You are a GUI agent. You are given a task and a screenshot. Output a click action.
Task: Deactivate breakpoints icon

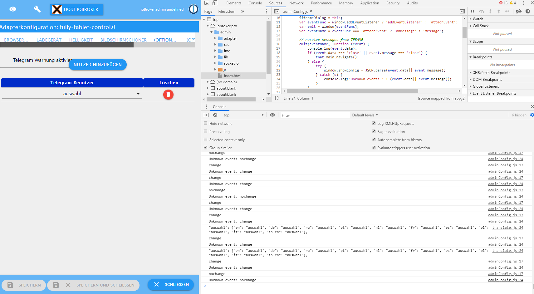tap(519, 11)
